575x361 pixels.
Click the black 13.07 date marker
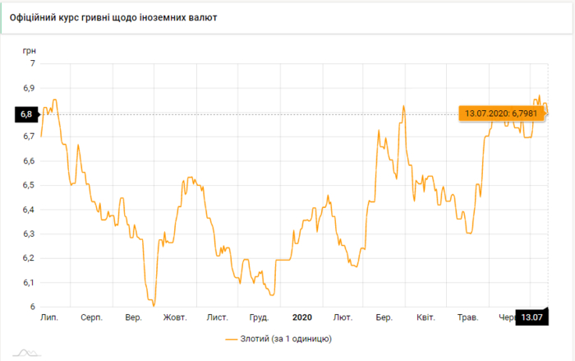(x=531, y=317)
